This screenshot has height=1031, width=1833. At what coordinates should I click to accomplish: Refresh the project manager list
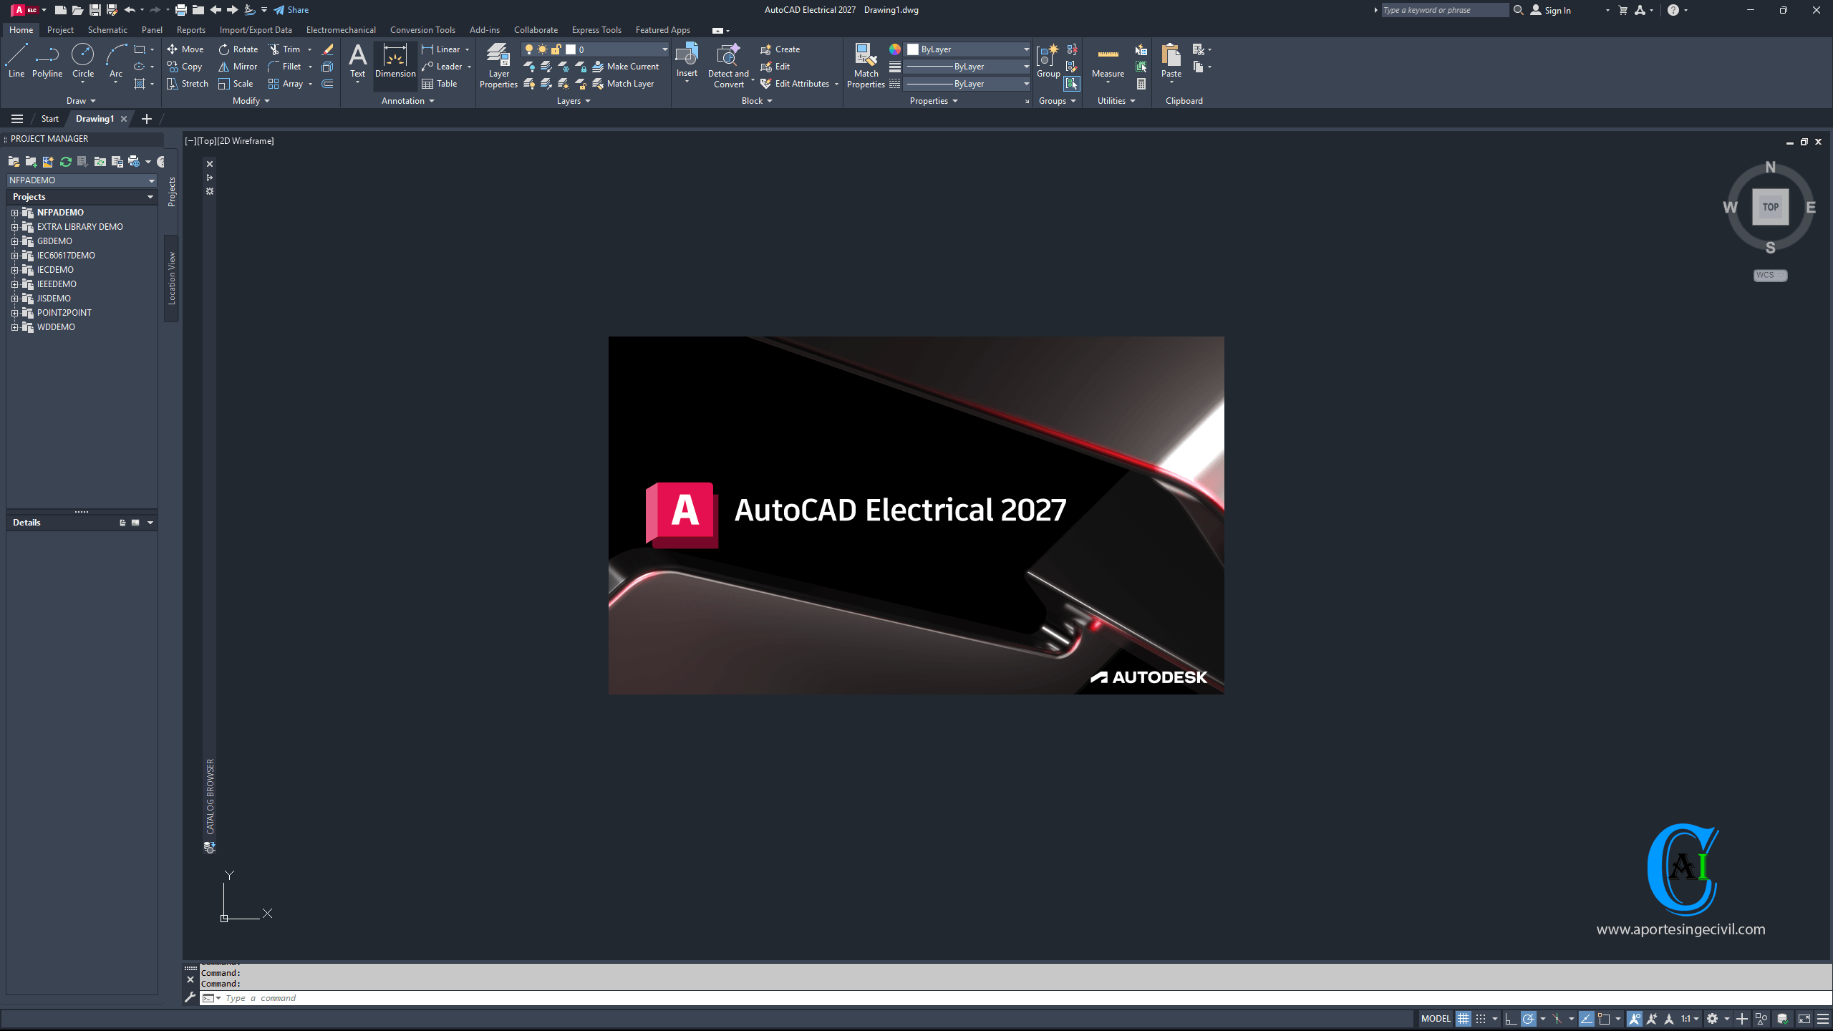tap(65, 162)
